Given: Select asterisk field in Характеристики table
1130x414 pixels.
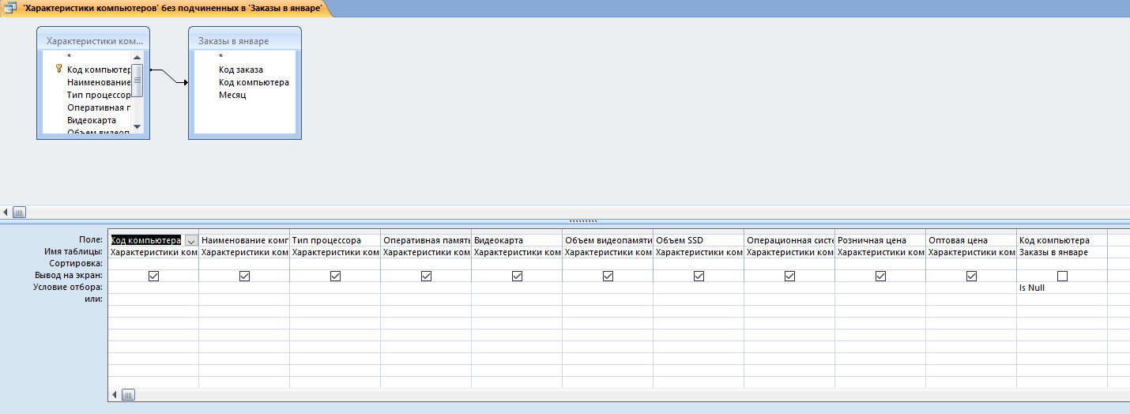Looking at the screenshot, I should pyautogui.click(x=70, y=57).
